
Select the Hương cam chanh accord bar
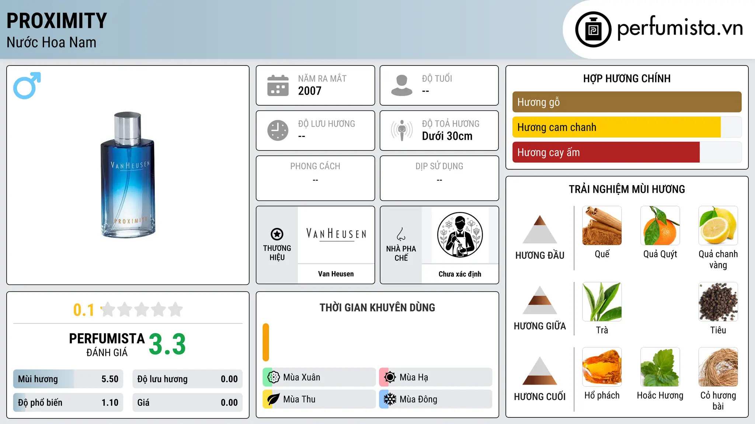point(627,127)
